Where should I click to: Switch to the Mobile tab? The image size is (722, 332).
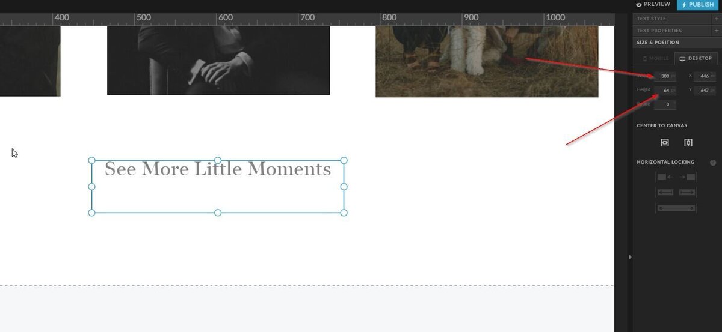pos(656,58)
